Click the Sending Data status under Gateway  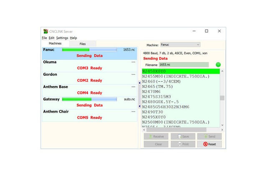pos(89,105)
